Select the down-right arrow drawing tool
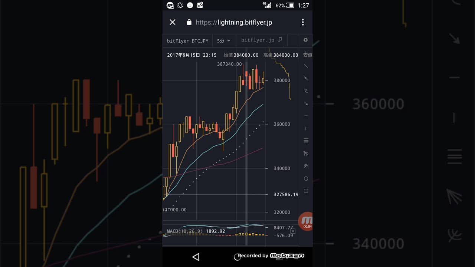Viewport: 475px width, 267px height. 306,103
